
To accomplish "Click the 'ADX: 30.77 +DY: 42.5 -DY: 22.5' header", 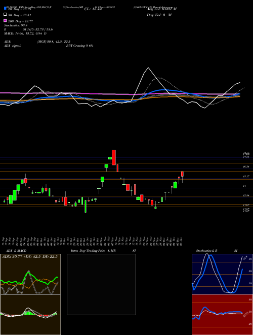I will [30, 257].
